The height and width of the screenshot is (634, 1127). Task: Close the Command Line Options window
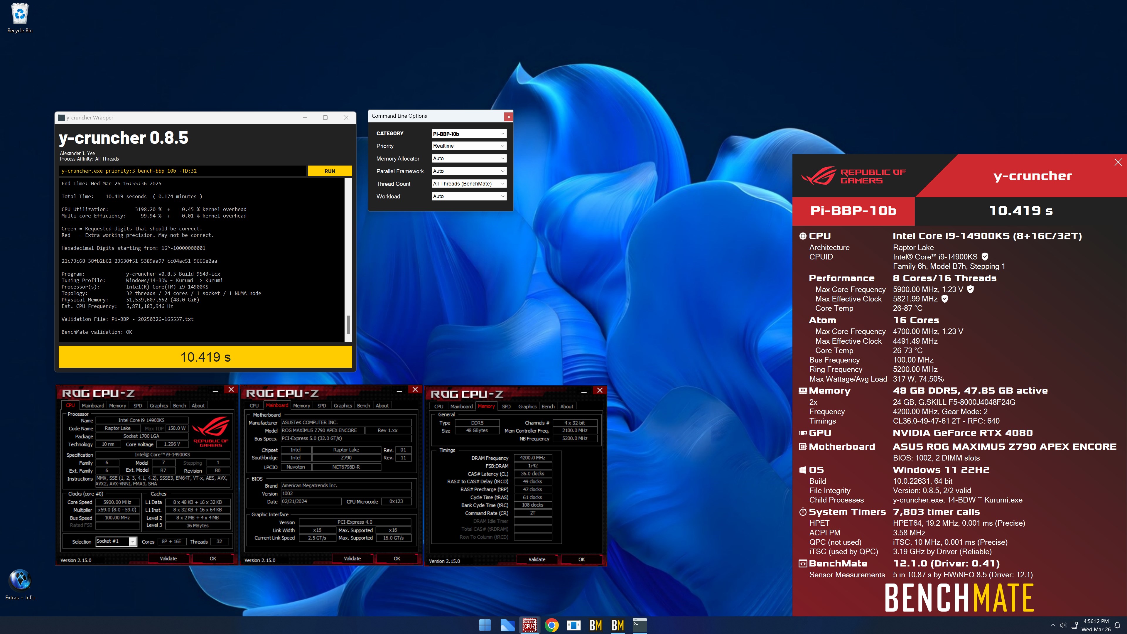click(508, 117)
